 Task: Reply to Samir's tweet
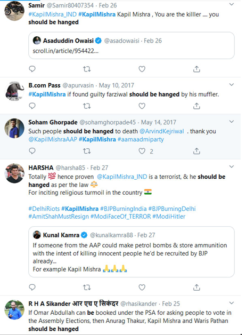(32, 69)
